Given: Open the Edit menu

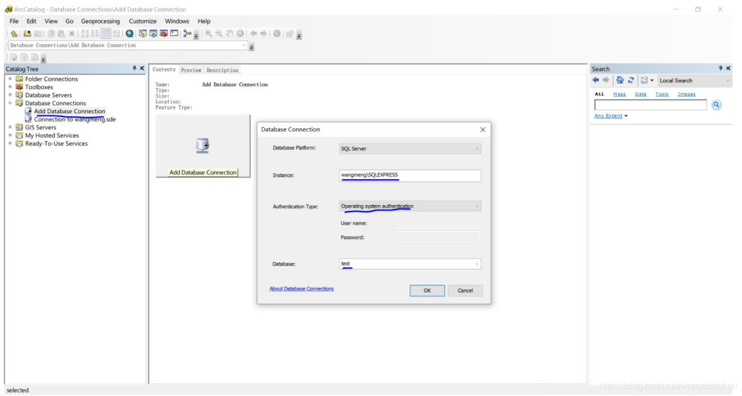Looking at the screenshot, I should pos(32,21).
